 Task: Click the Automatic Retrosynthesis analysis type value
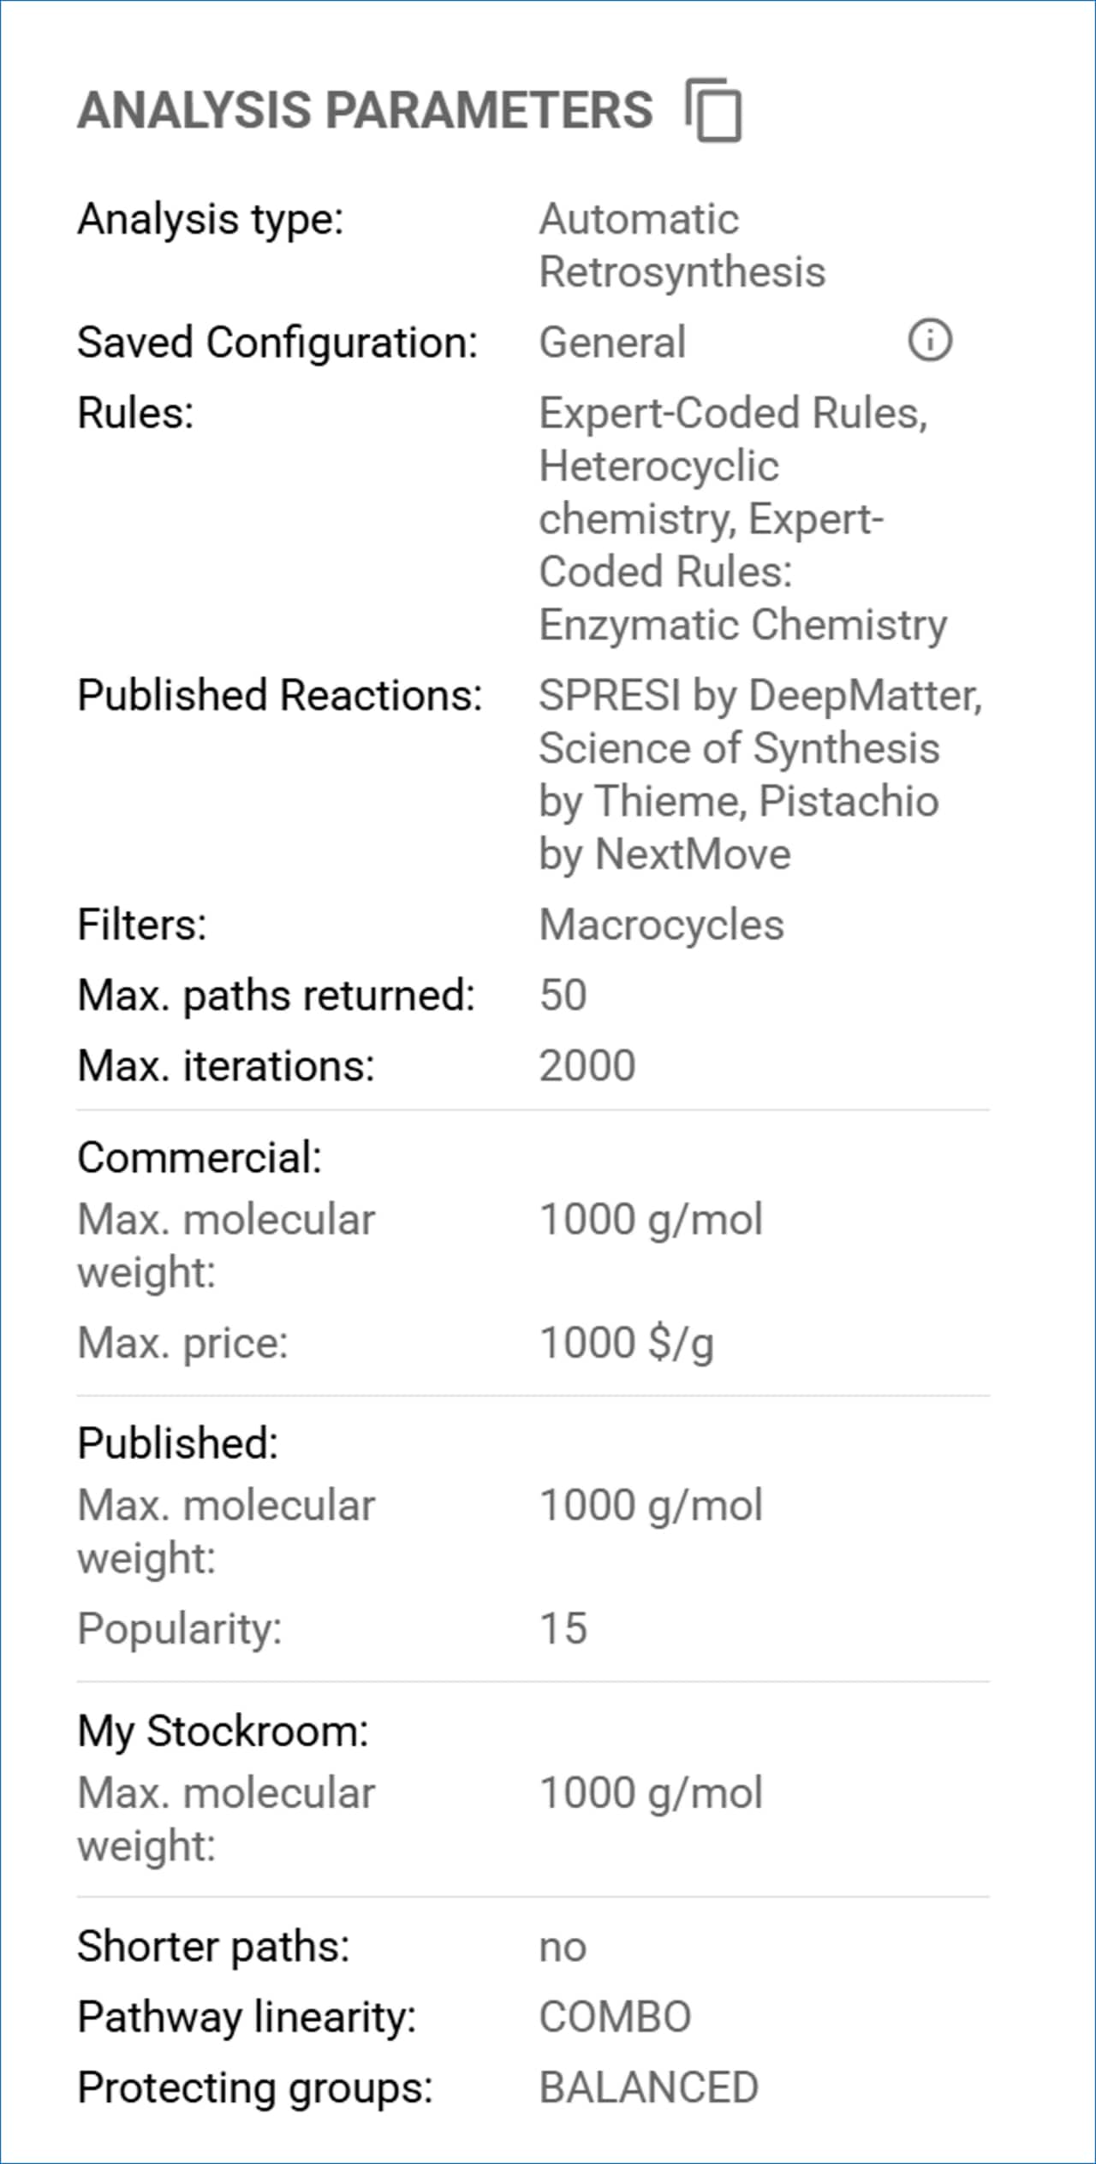[682, 245]
